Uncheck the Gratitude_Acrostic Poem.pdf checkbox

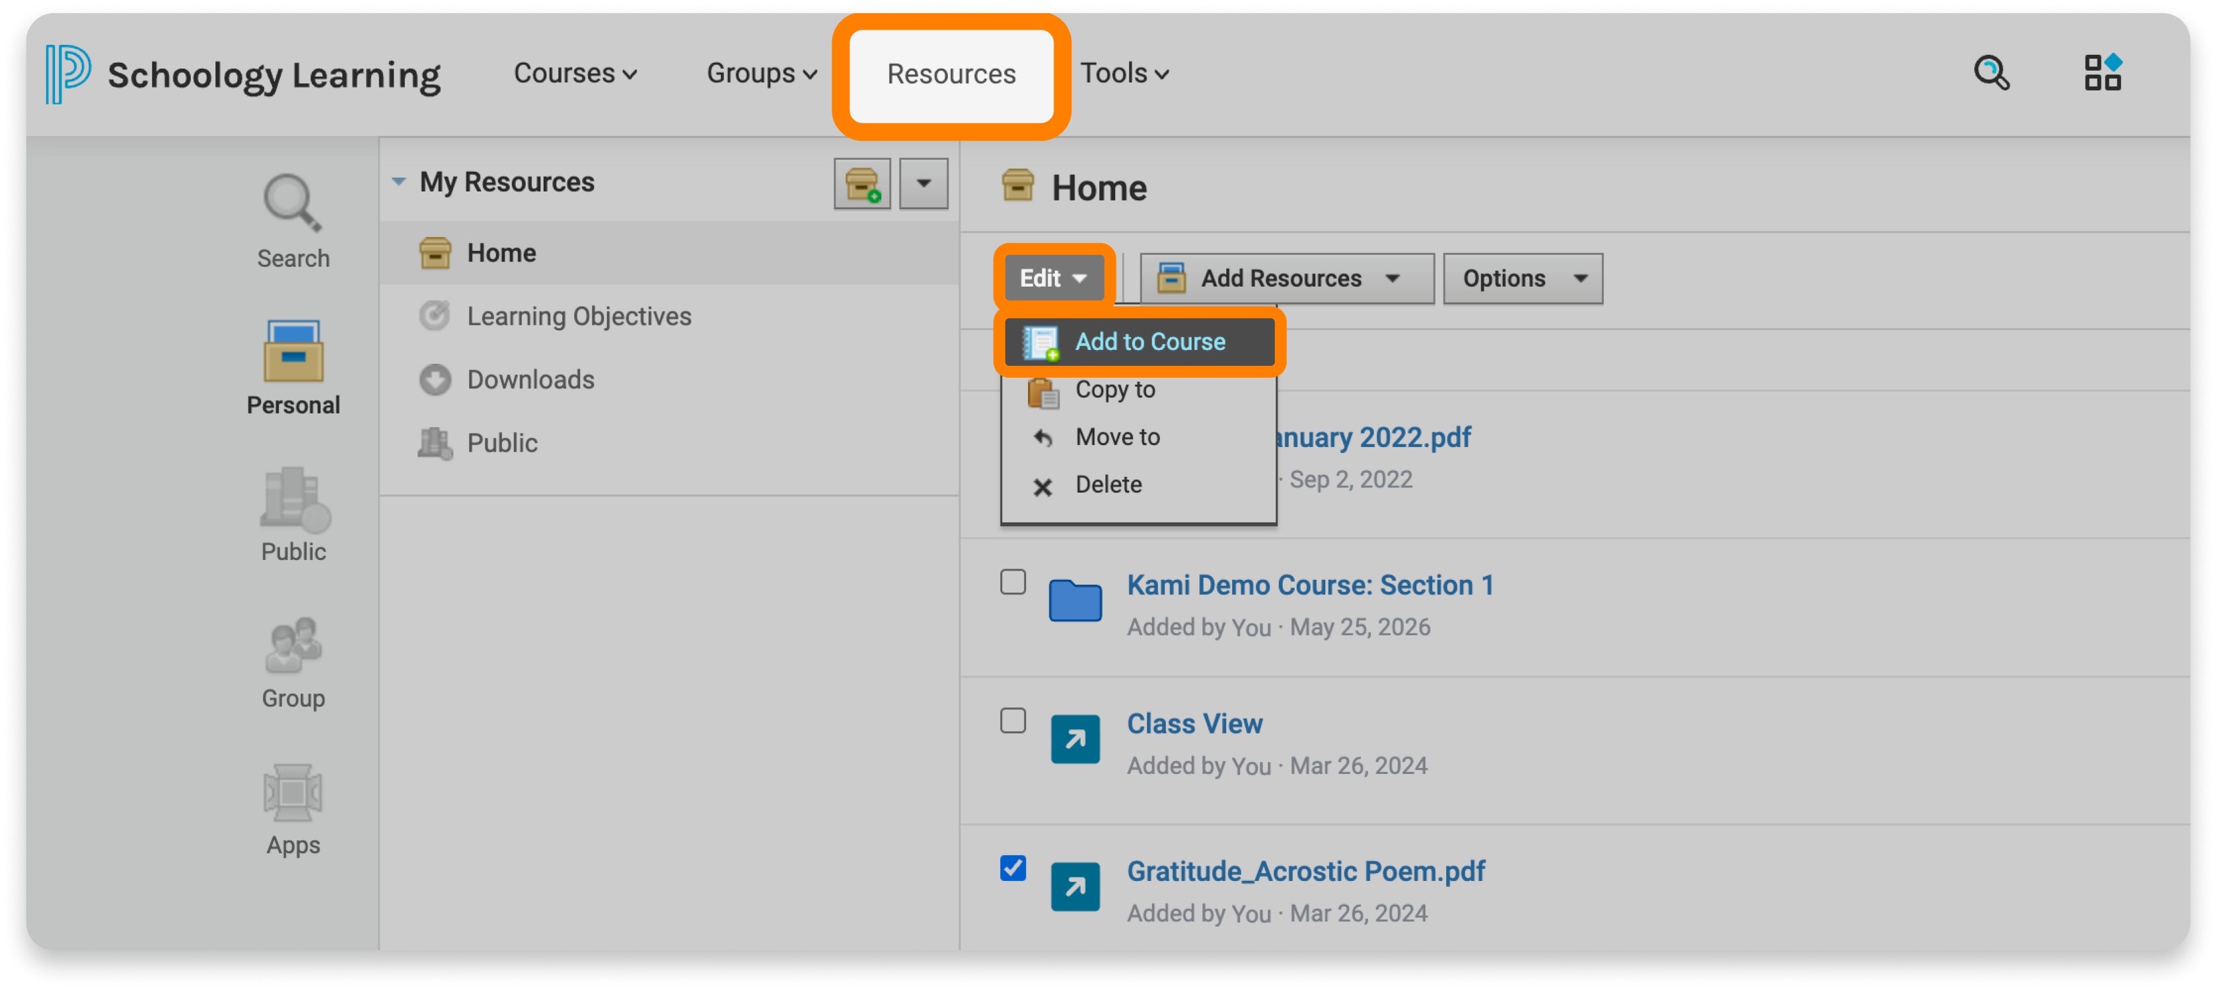1013,868
